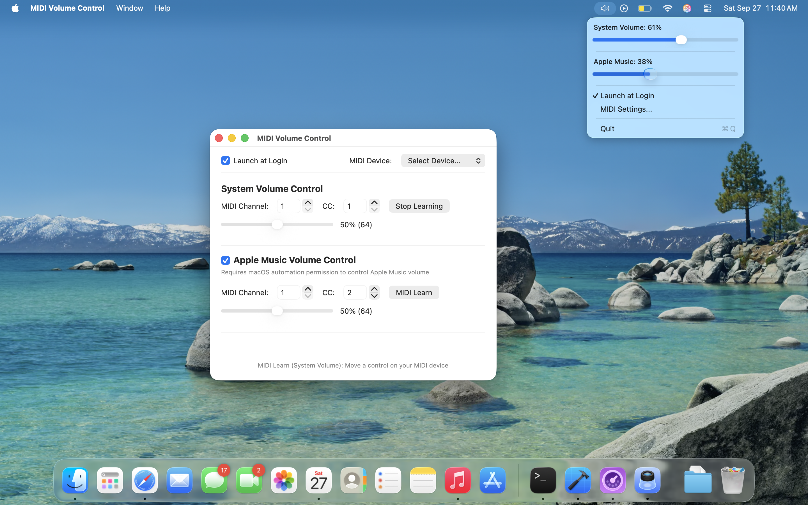Image resolution: width=808 pixels, height=505 pixels.
Task: Open the Wi-Fi status icon
Action: (x=667, y=8)
